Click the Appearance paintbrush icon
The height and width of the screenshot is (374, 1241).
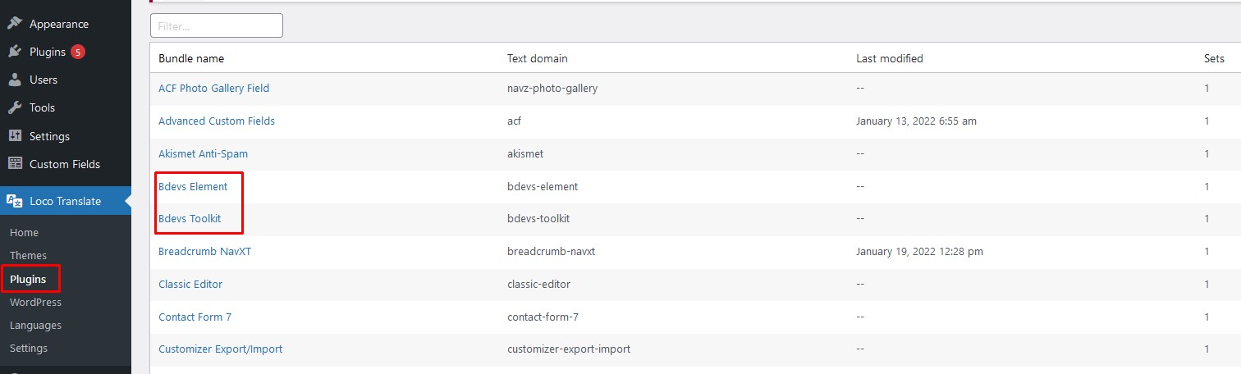pyautogui.click(x=15, y=24)
